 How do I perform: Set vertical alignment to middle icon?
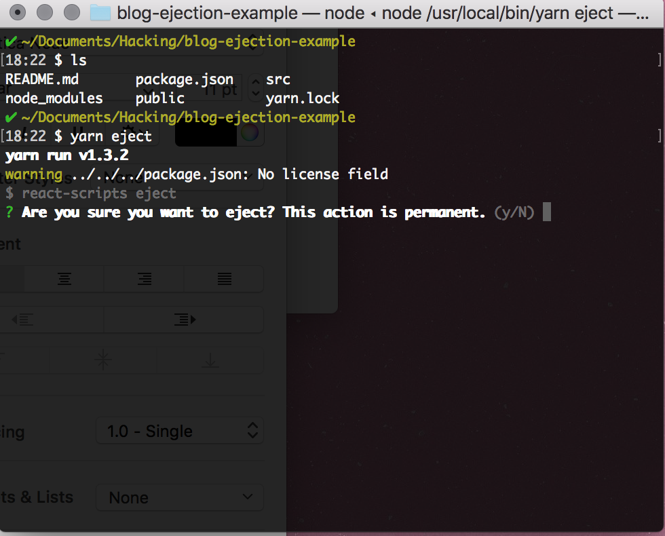[103, 360]
